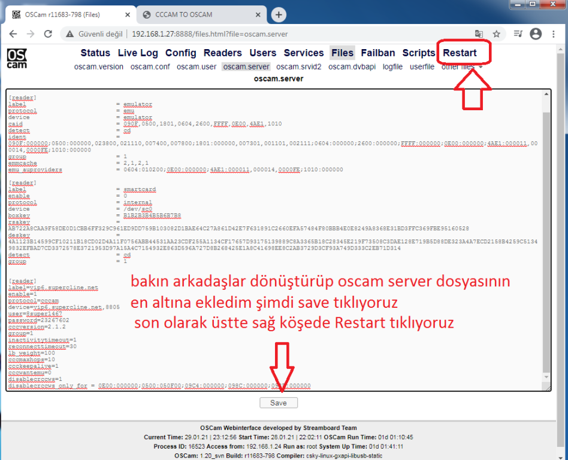
Task: Open the Failban page
Action: pyautogui.click(x=378, y=53)
